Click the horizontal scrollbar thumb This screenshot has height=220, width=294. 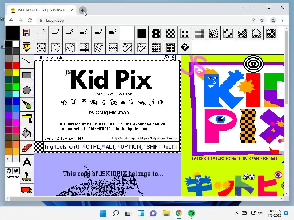[x=75, y=199]
